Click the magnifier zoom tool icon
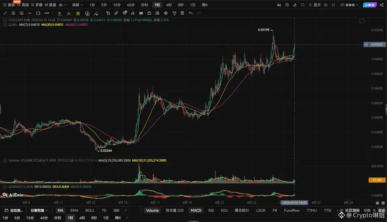The image size is (387, 222). 125,13
